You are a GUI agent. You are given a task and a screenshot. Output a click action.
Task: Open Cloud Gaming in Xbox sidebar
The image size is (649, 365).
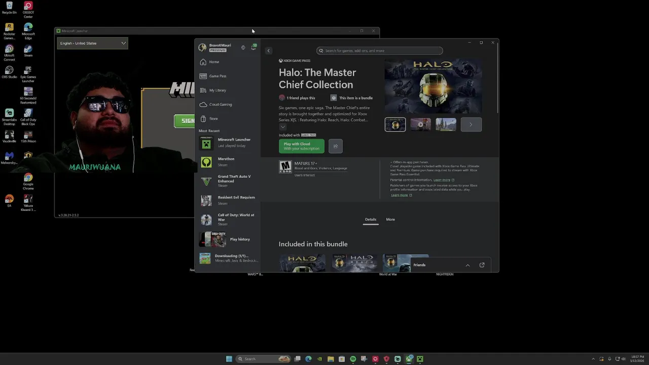pyautogui.click(x=228, y=104)
